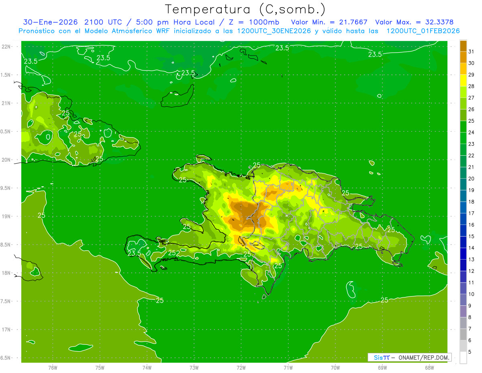Click the longitude label '70W'
Viewport: 482px width, 373px height.
335,368
